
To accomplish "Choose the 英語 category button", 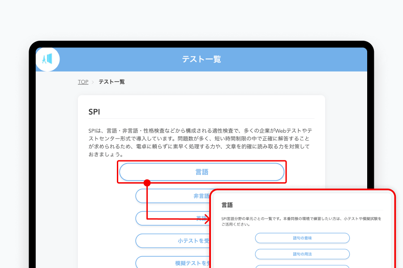I will point(172,218).
